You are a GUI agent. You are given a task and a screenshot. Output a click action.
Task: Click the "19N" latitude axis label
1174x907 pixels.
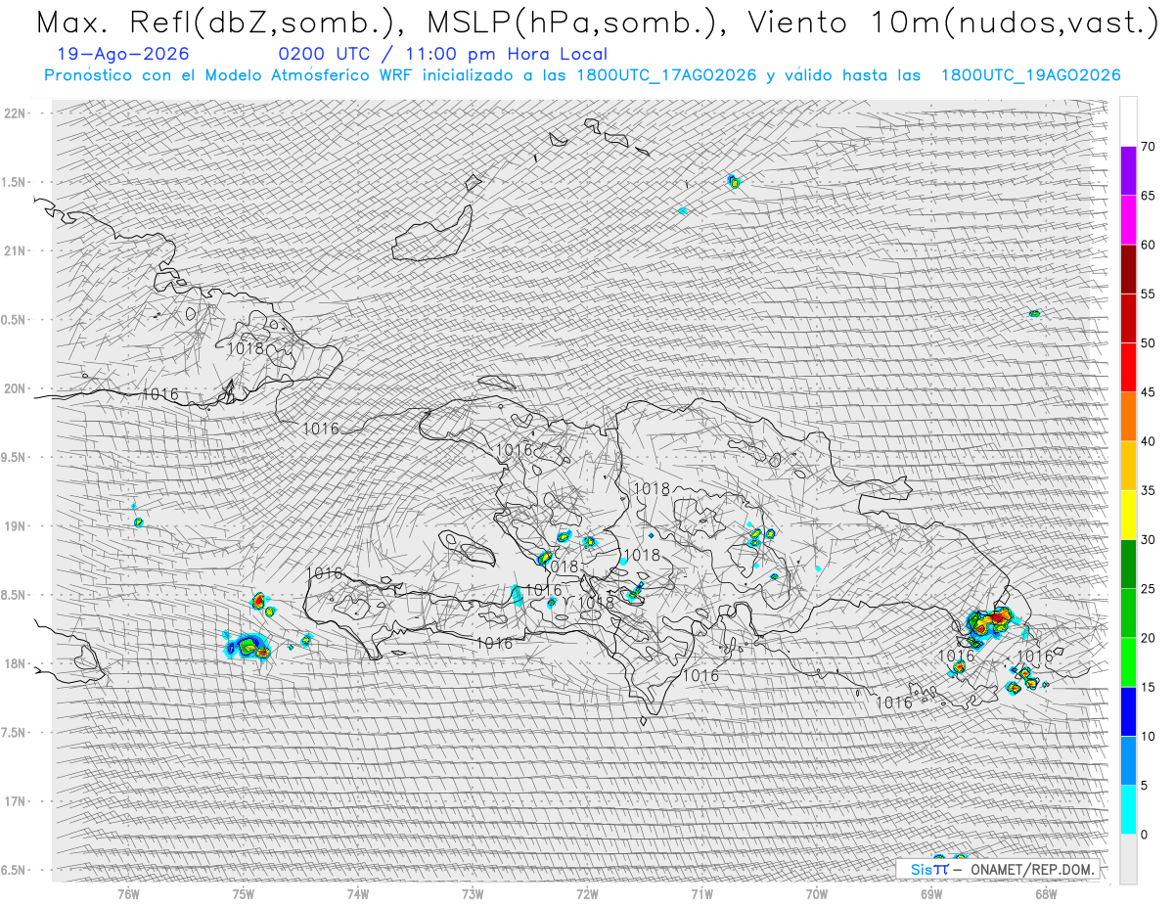click(x=16, y=525)
